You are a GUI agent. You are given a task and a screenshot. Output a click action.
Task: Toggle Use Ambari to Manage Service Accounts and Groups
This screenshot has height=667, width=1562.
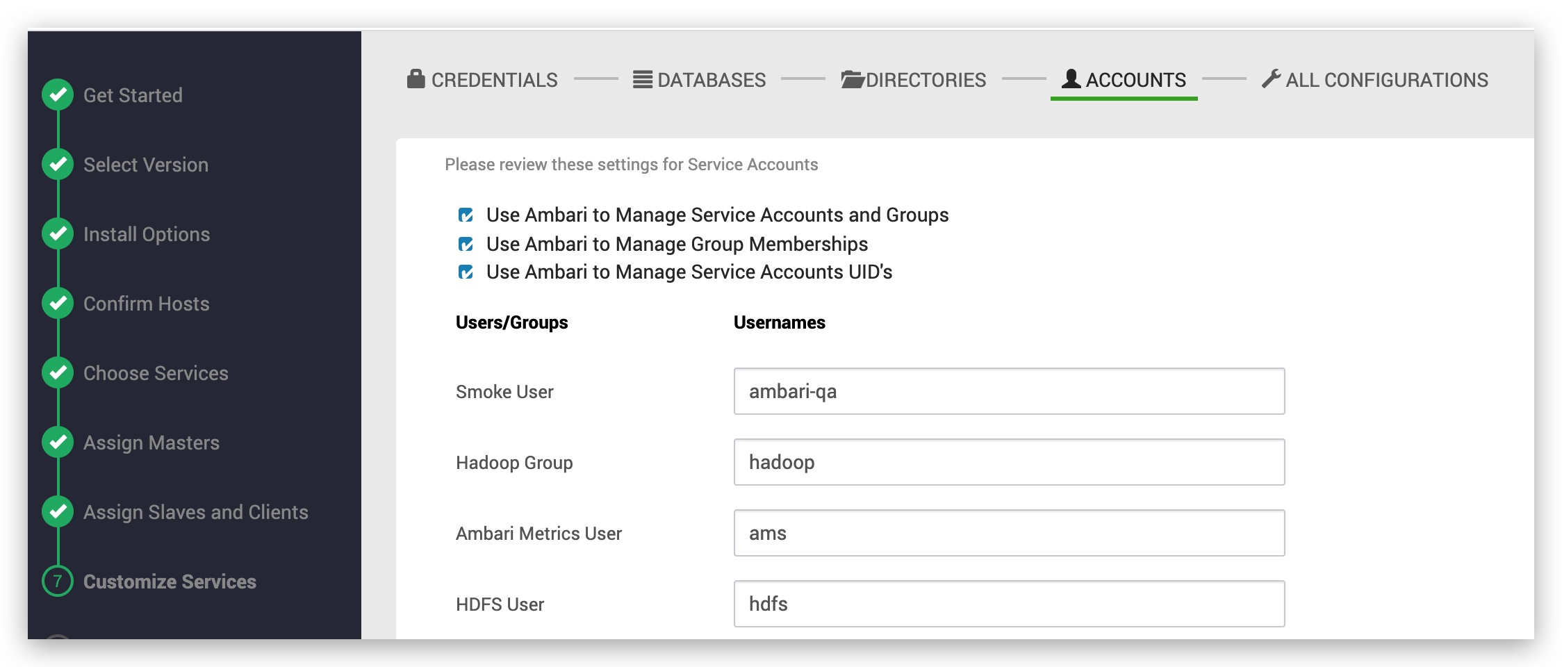coord(466,215)
